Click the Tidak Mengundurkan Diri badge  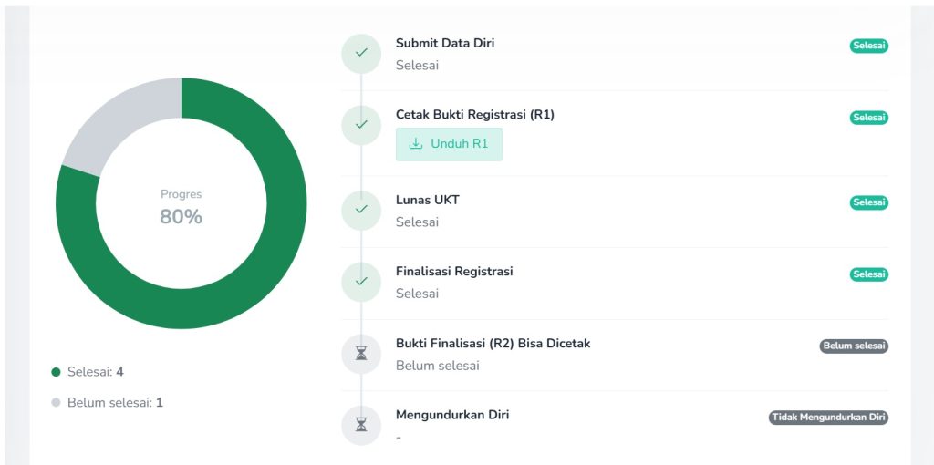pos(828,417)
